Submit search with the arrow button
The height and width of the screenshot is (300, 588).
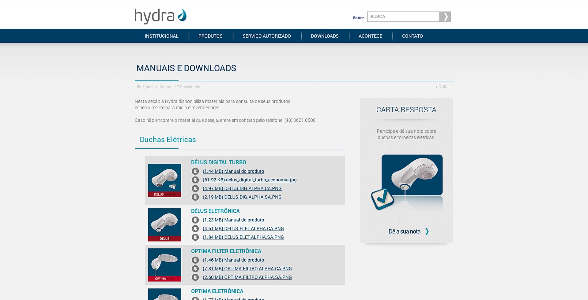(445, 17)
